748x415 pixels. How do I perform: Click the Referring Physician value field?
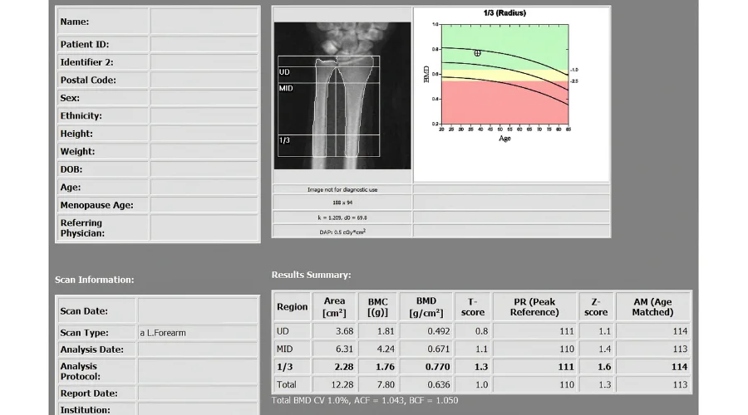pyautogui.click(x=204, y=227)
